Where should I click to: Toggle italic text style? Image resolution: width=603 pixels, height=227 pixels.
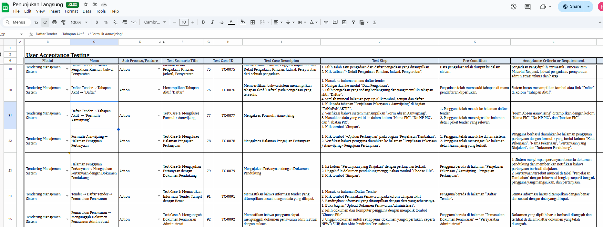(212, 22)
